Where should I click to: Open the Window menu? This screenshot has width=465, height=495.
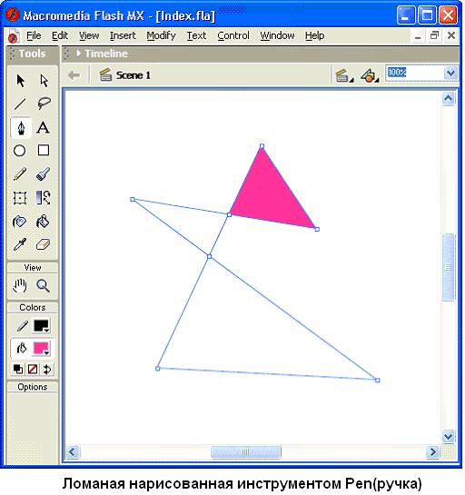click(x=277, y=35)
